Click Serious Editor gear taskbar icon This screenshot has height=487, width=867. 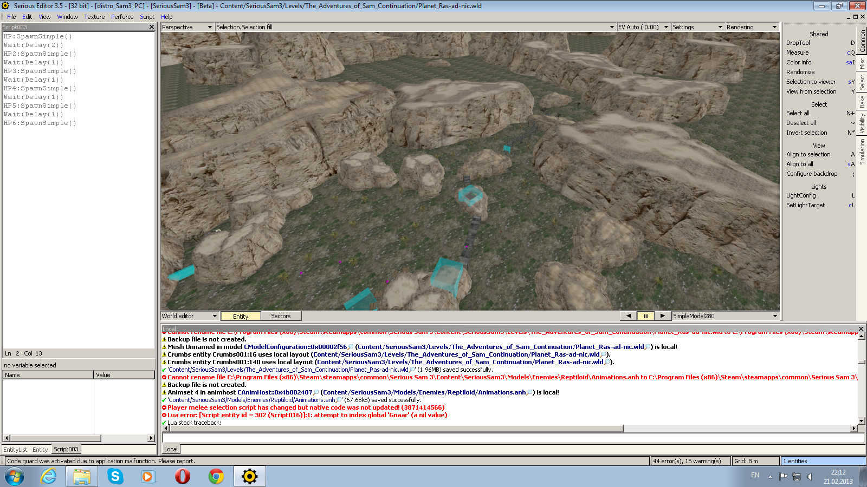click(250, 477)
